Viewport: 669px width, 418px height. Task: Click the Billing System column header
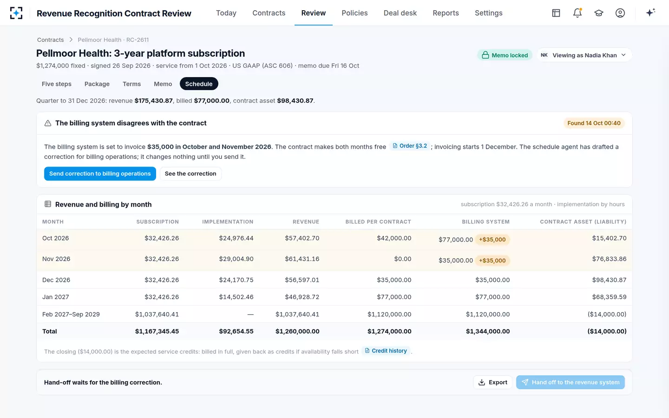pyautogui.click(x=485, y=222)
